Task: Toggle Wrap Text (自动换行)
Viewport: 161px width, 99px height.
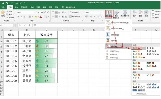Action: 74,12
